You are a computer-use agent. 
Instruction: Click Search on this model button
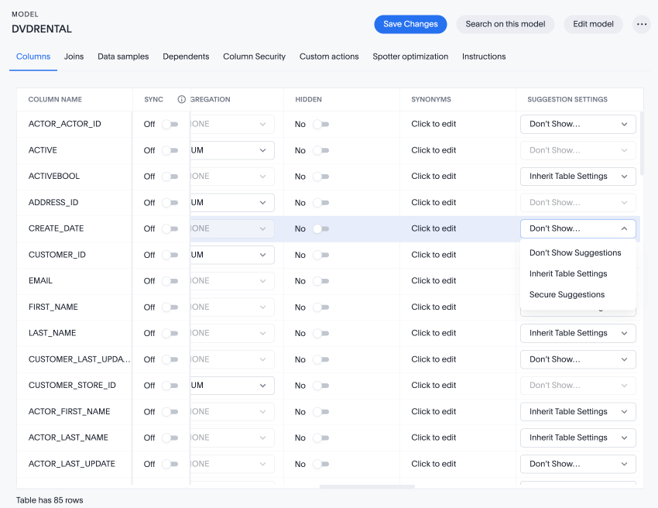coord(505,24)
